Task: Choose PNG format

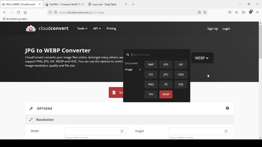Action: pos(151,85)
